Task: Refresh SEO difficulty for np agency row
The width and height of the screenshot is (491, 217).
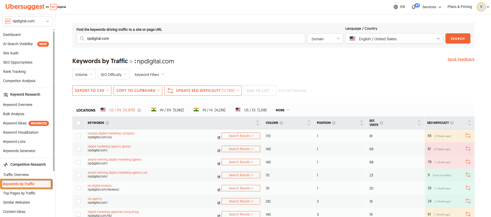Action: coord(468,201)
